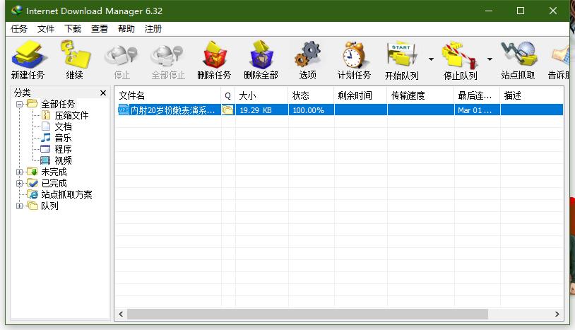Click the horizontal scrollbar right arrow
Screen dimensions: 575x330
[557, 314]
